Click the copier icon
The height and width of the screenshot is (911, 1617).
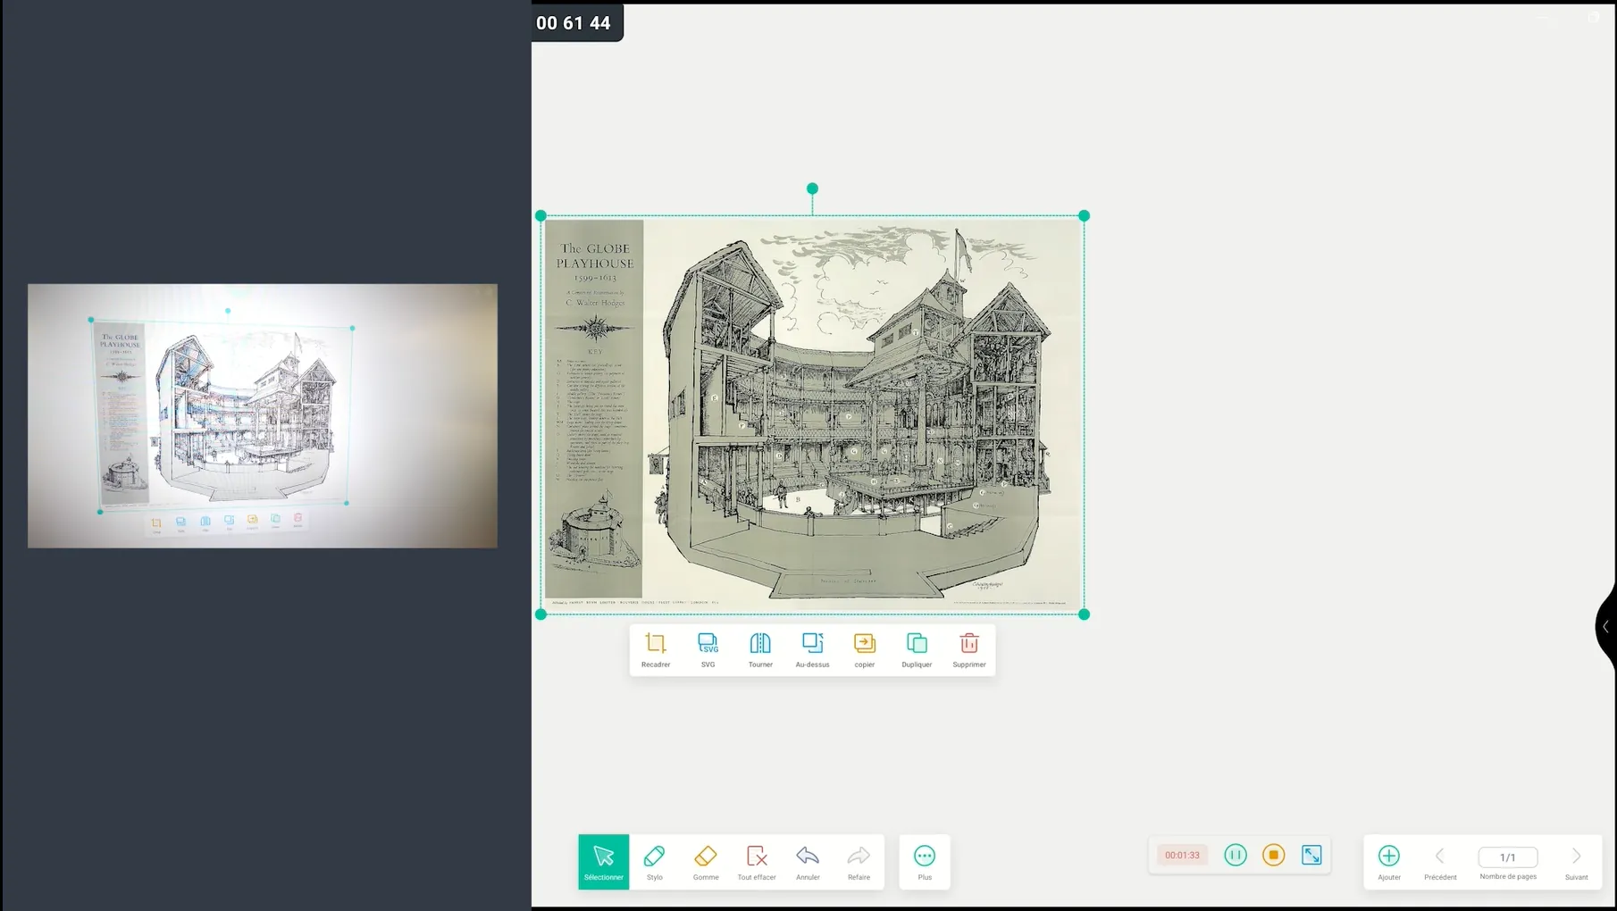click(x=864, y=648)
